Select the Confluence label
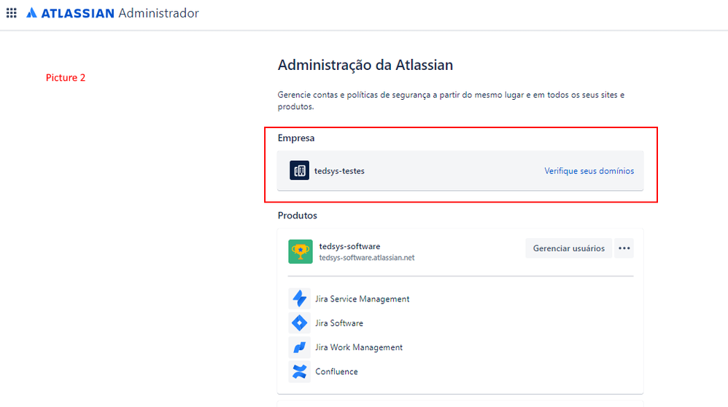 tap(336, 371)
